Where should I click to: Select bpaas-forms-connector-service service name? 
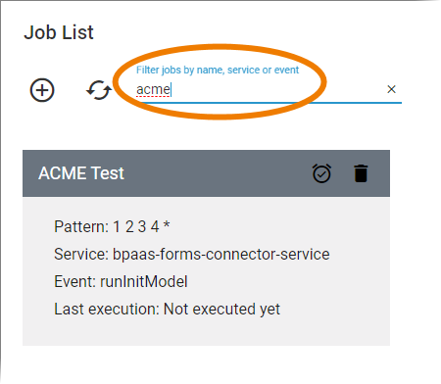click(x=221, y=255)
